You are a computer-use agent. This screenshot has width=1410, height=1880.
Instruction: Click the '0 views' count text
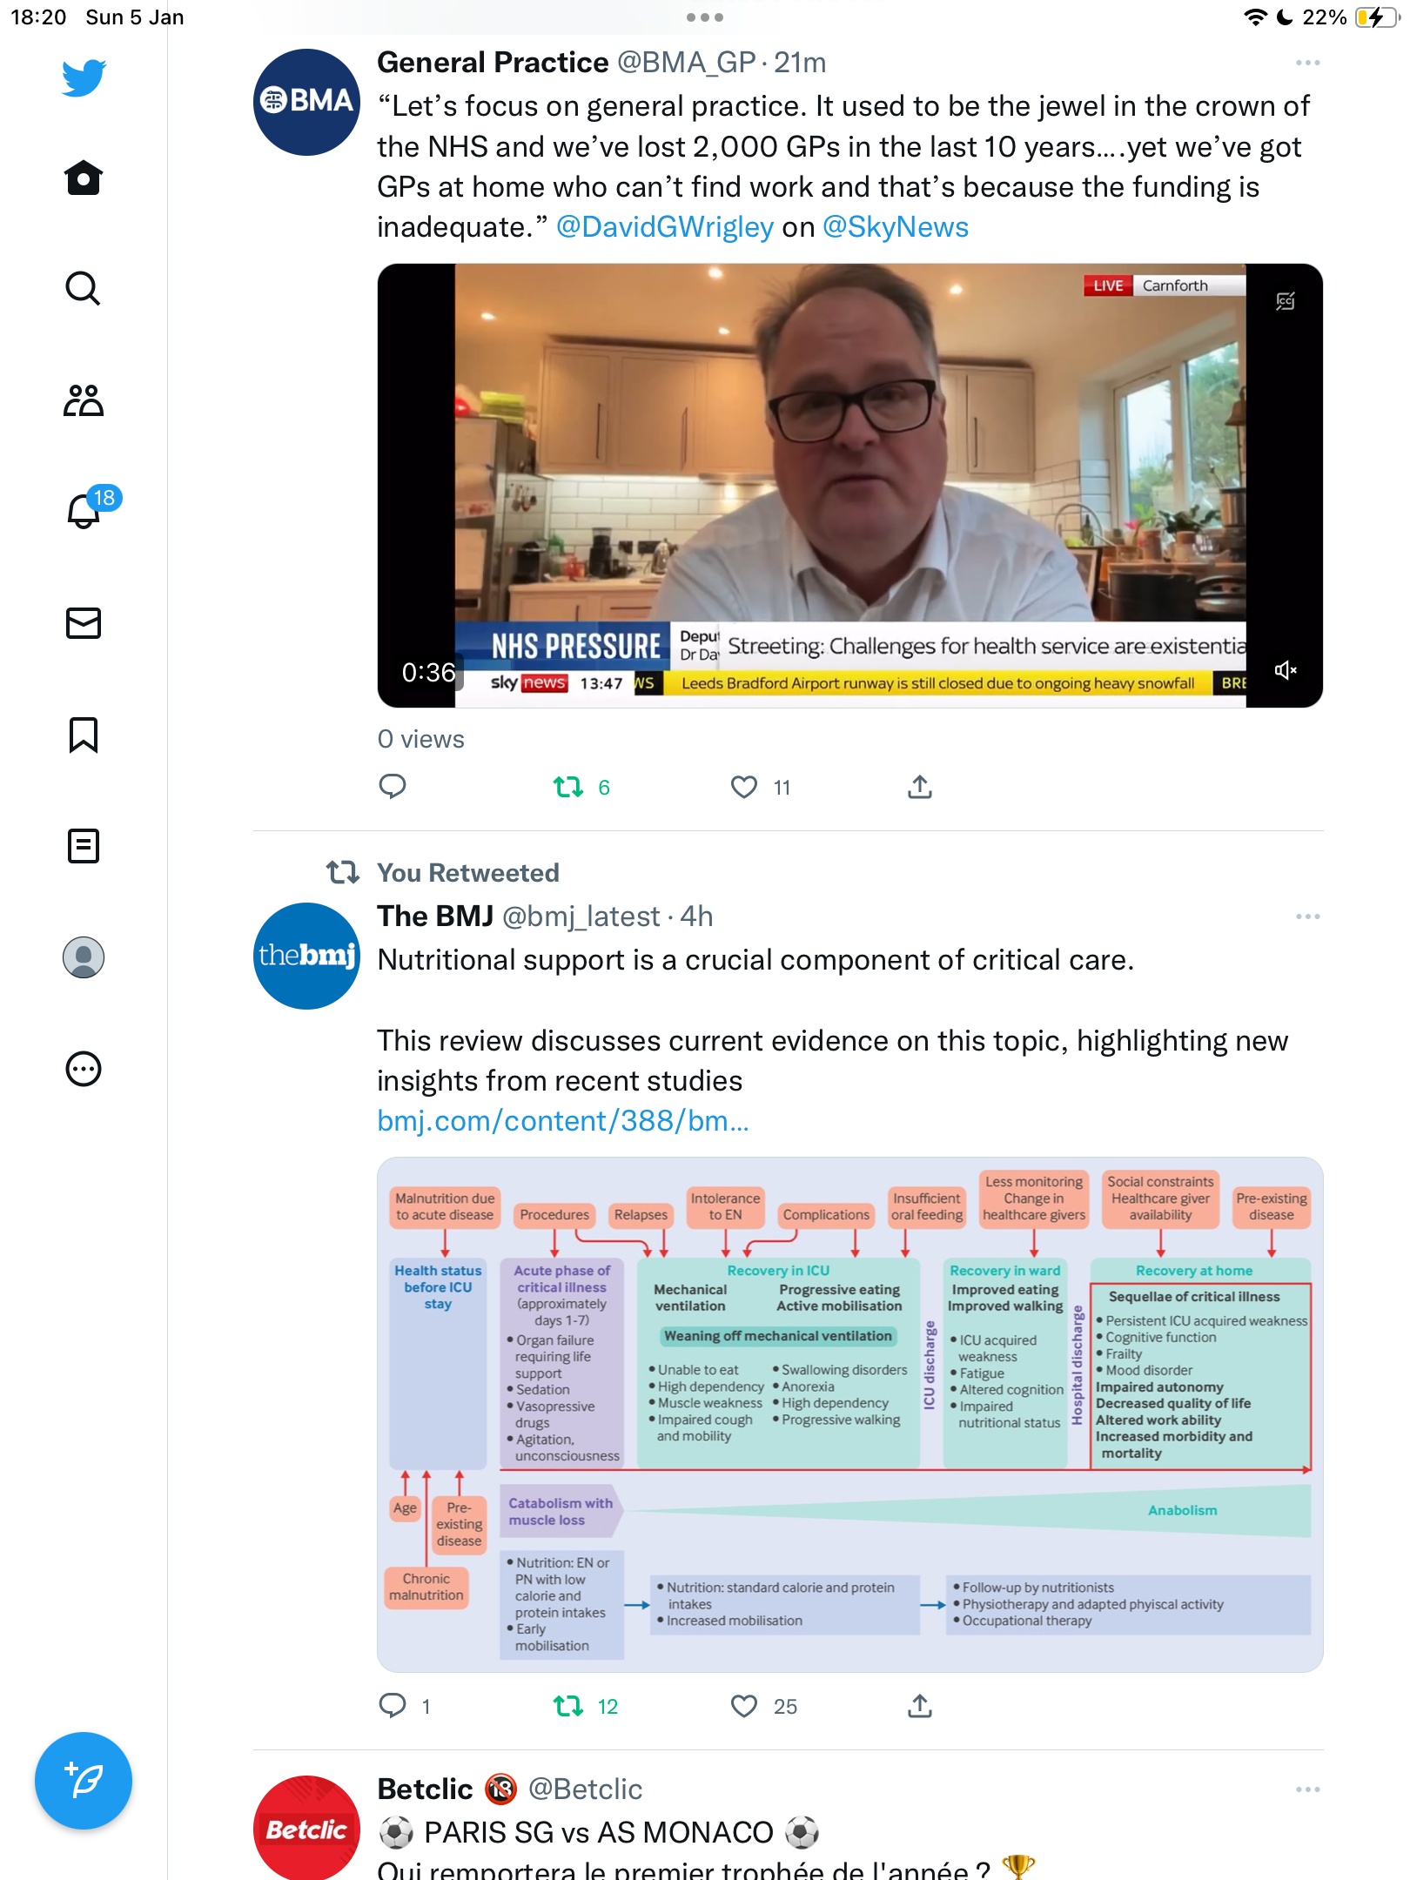[x=421, y=739]
